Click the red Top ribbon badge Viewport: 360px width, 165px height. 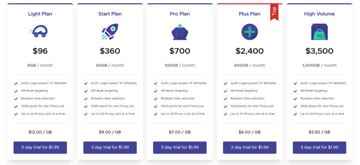point(274,12)
